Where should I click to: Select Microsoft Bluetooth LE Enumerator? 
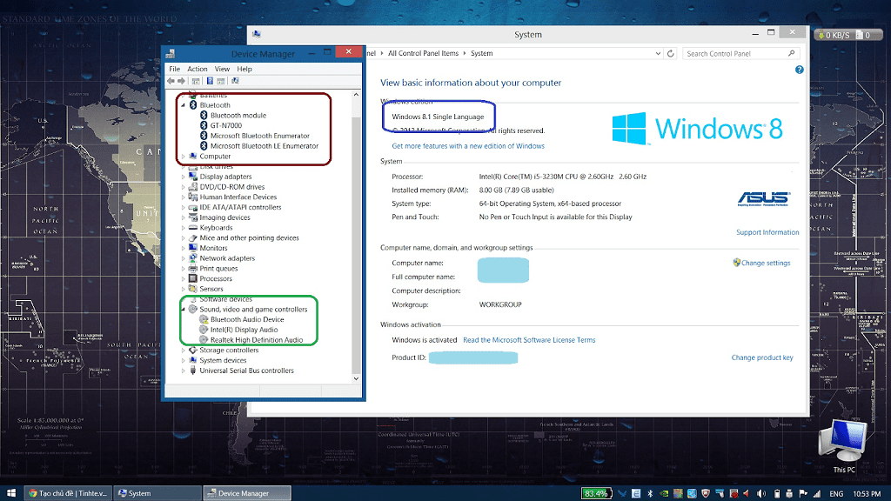click(265, 146)
